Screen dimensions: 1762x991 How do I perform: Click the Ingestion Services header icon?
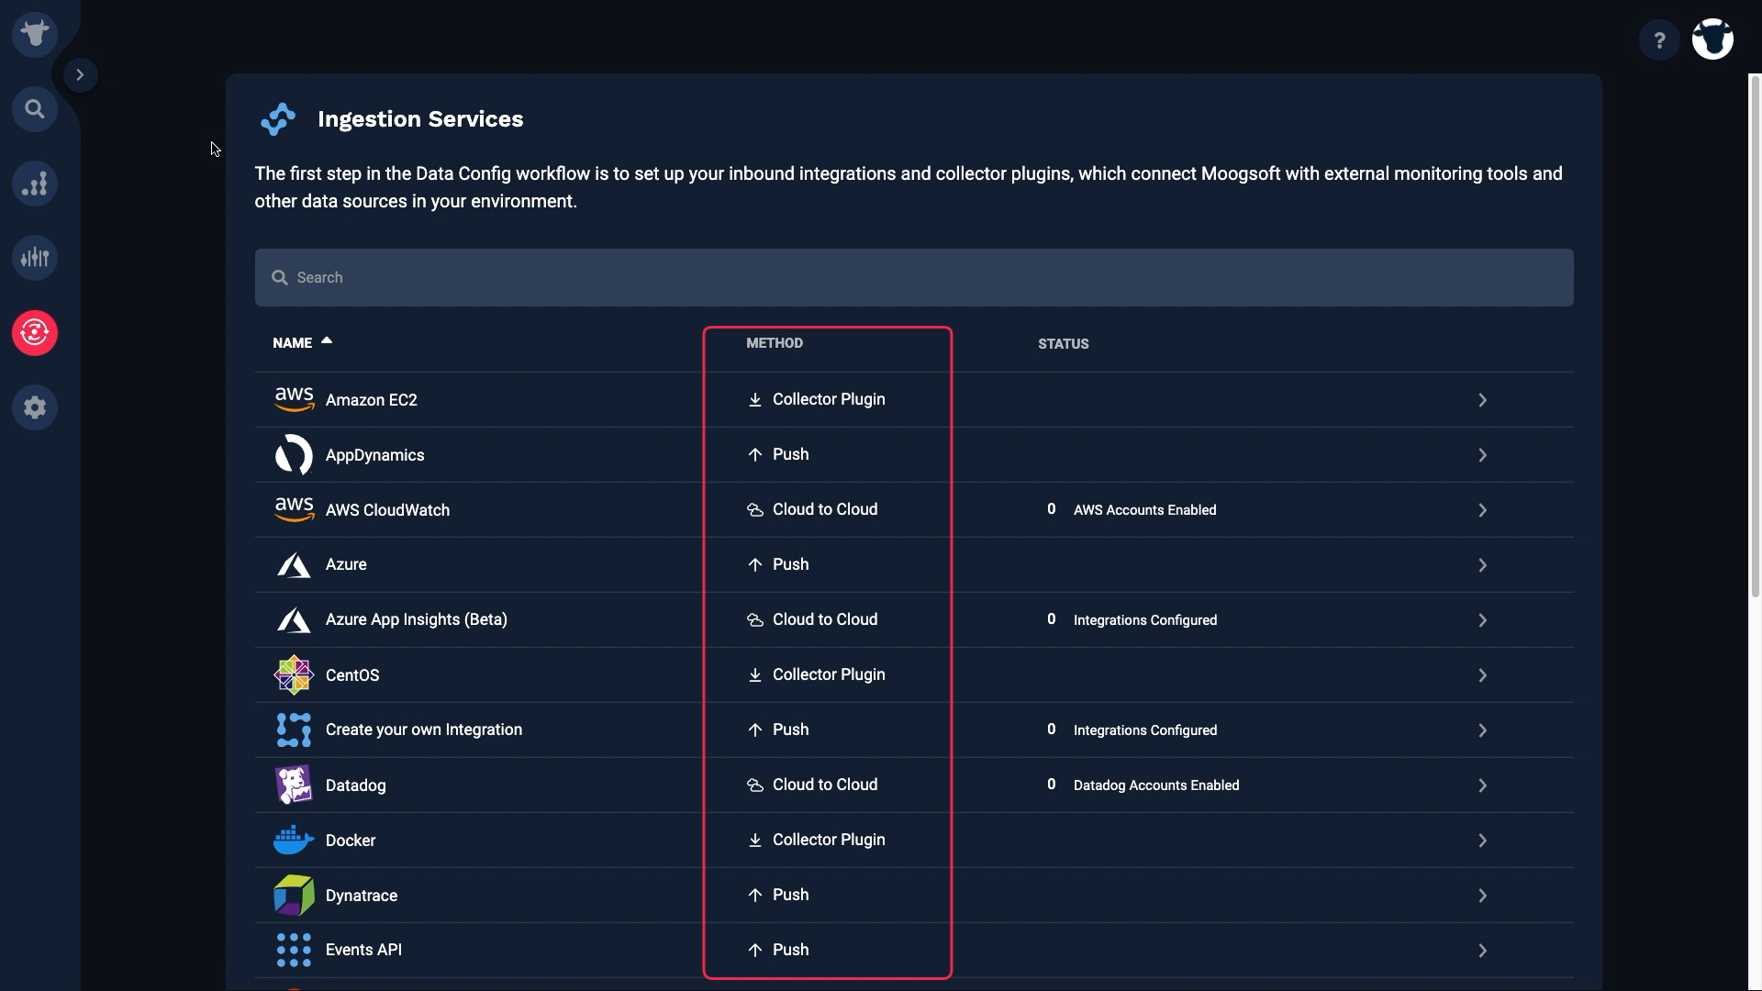pyautogui.click(x=278, y=119)
